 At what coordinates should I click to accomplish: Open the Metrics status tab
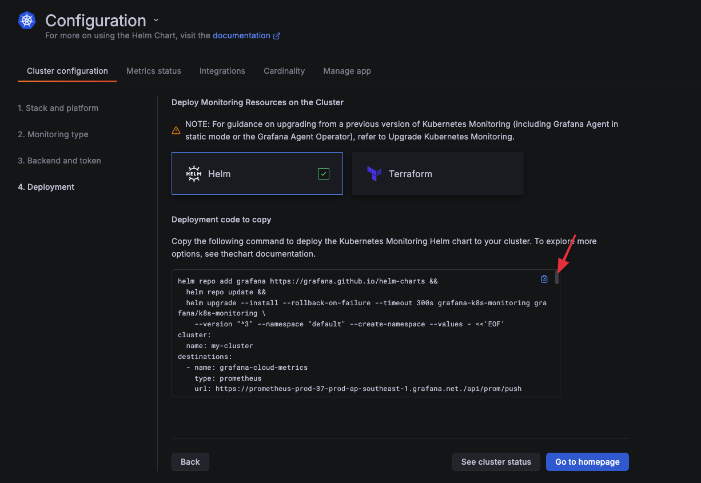pyautogui.click(x=153, y=71)
